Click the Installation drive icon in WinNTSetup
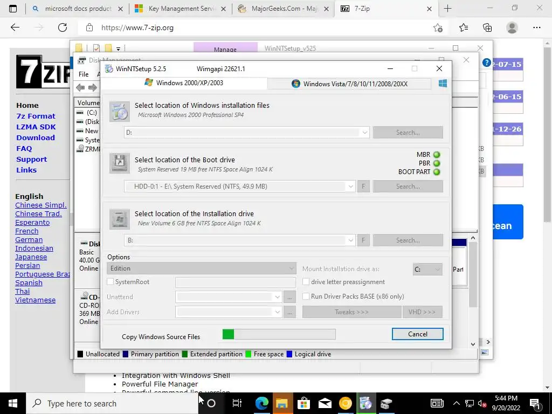The image size is (552, 414). pos(119,219)
